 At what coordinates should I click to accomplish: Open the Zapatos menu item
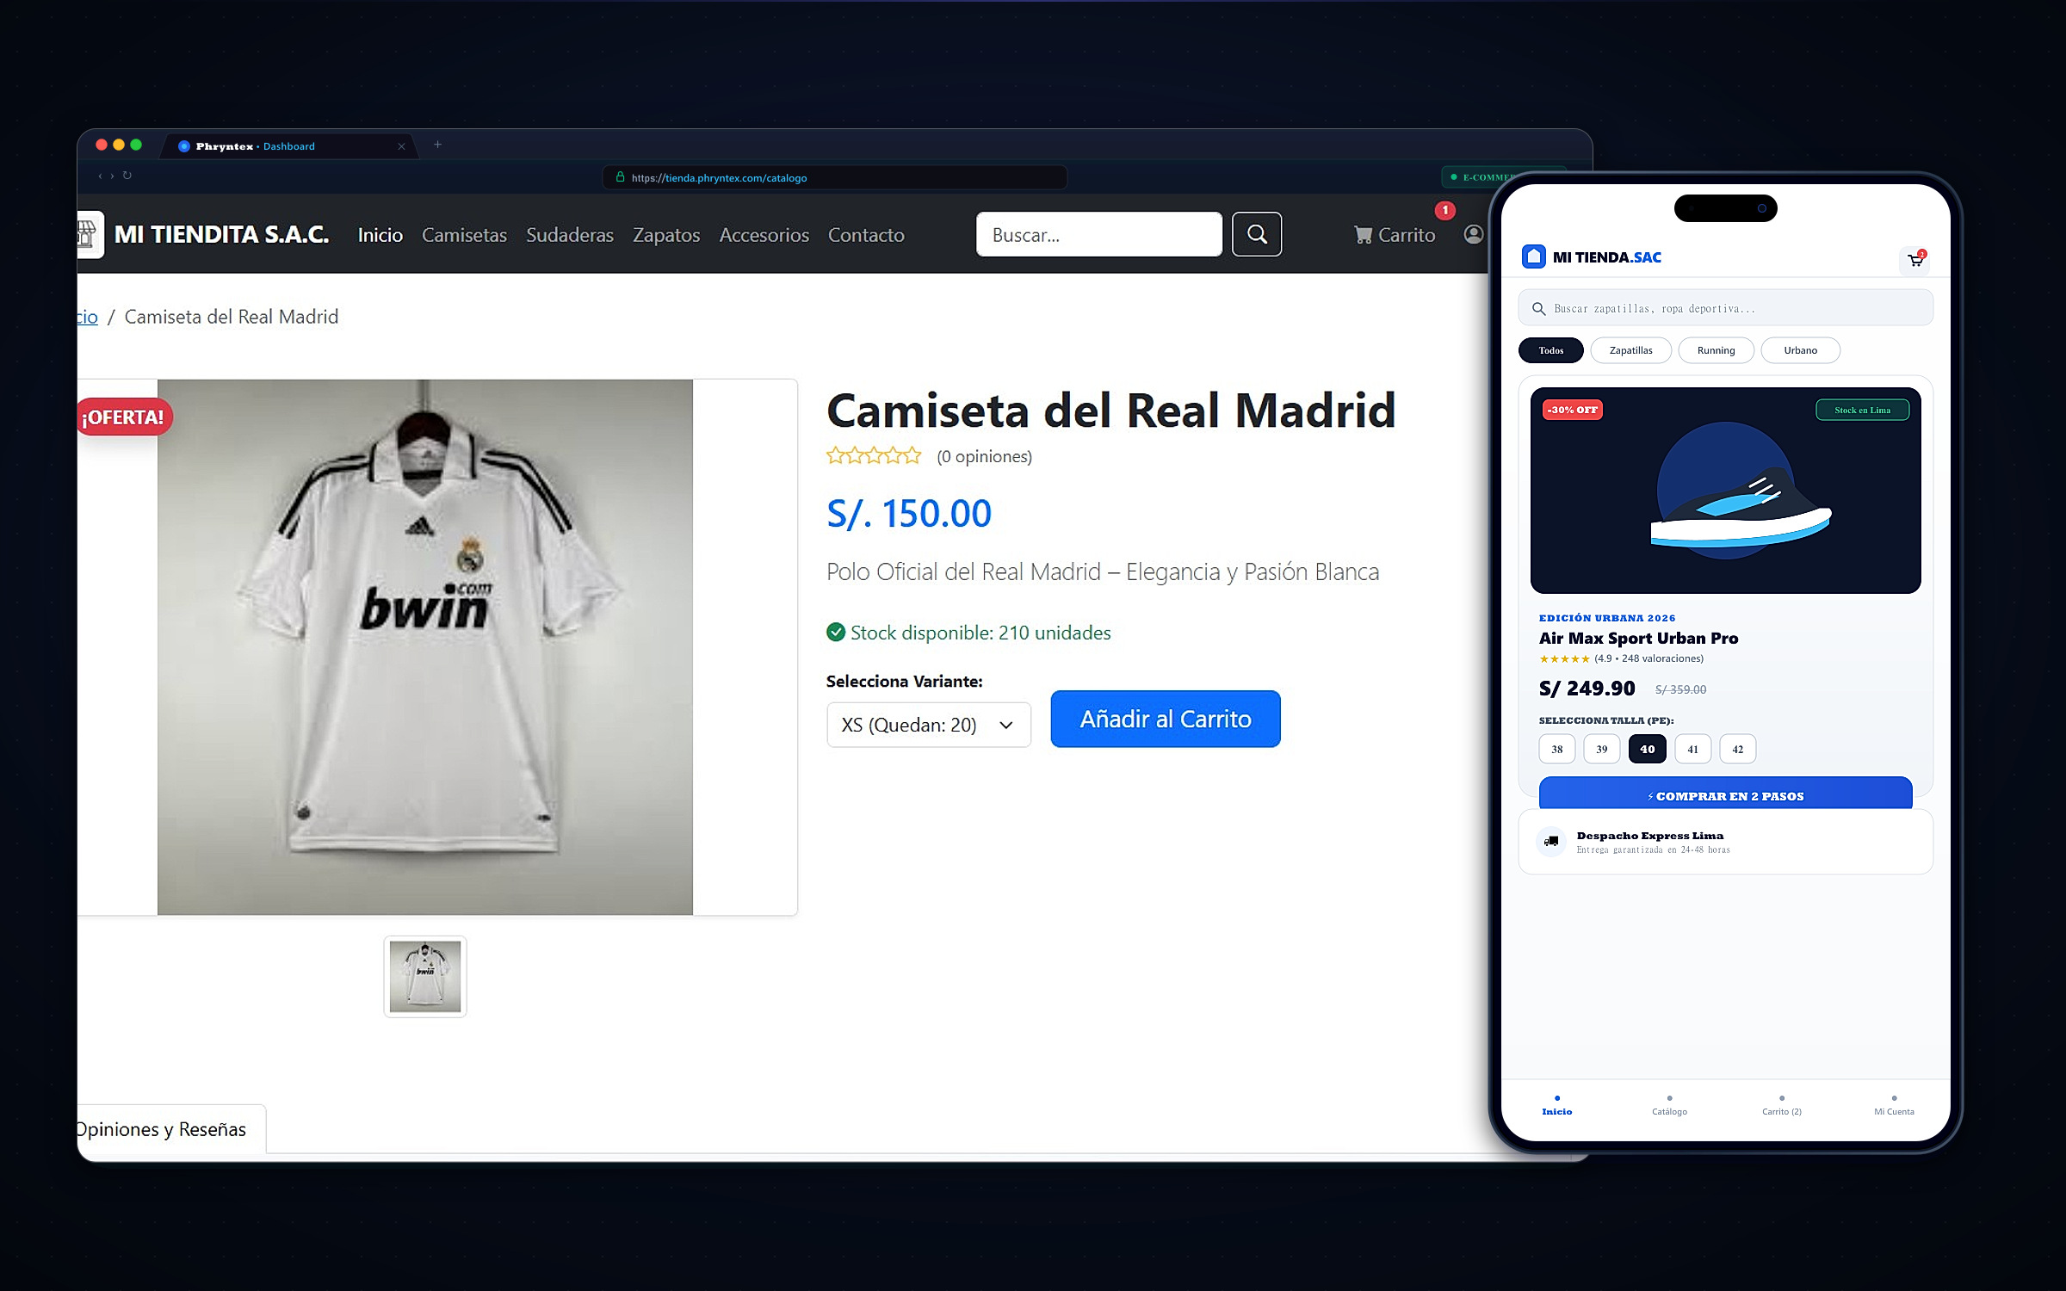[x=665, y=235]
